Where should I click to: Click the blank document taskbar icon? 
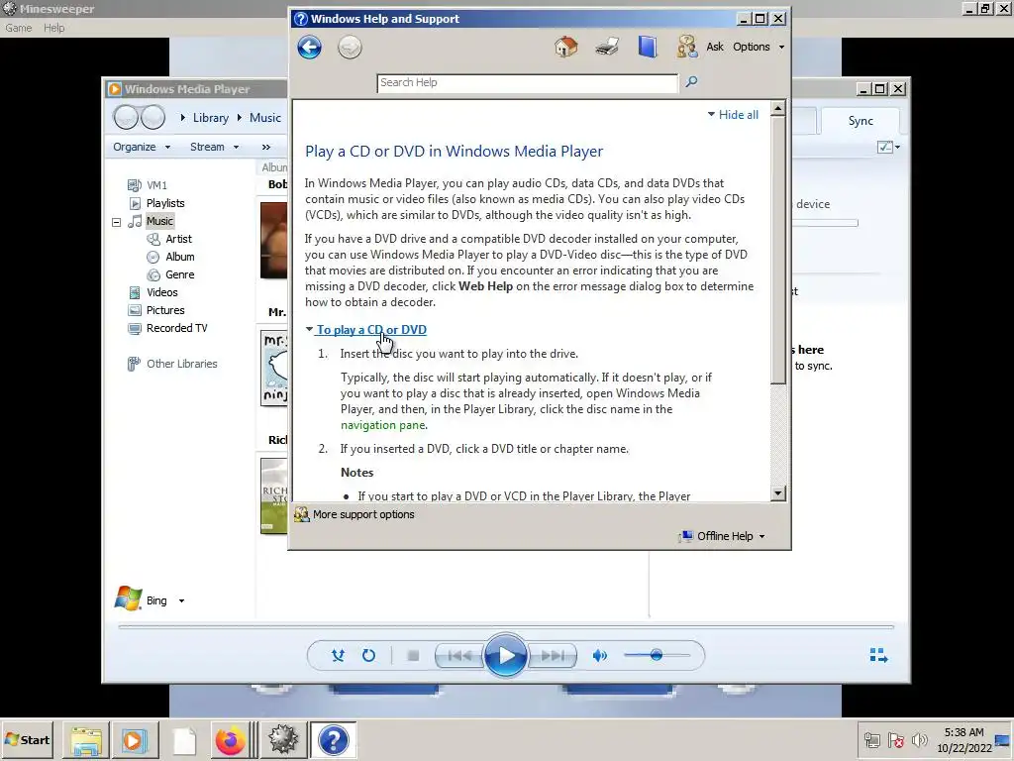pyautogui.click(x=184, y=740)
